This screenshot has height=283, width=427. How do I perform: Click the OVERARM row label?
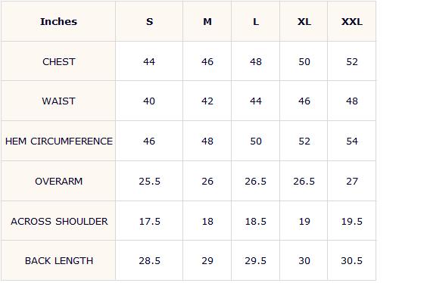(58, 182)
